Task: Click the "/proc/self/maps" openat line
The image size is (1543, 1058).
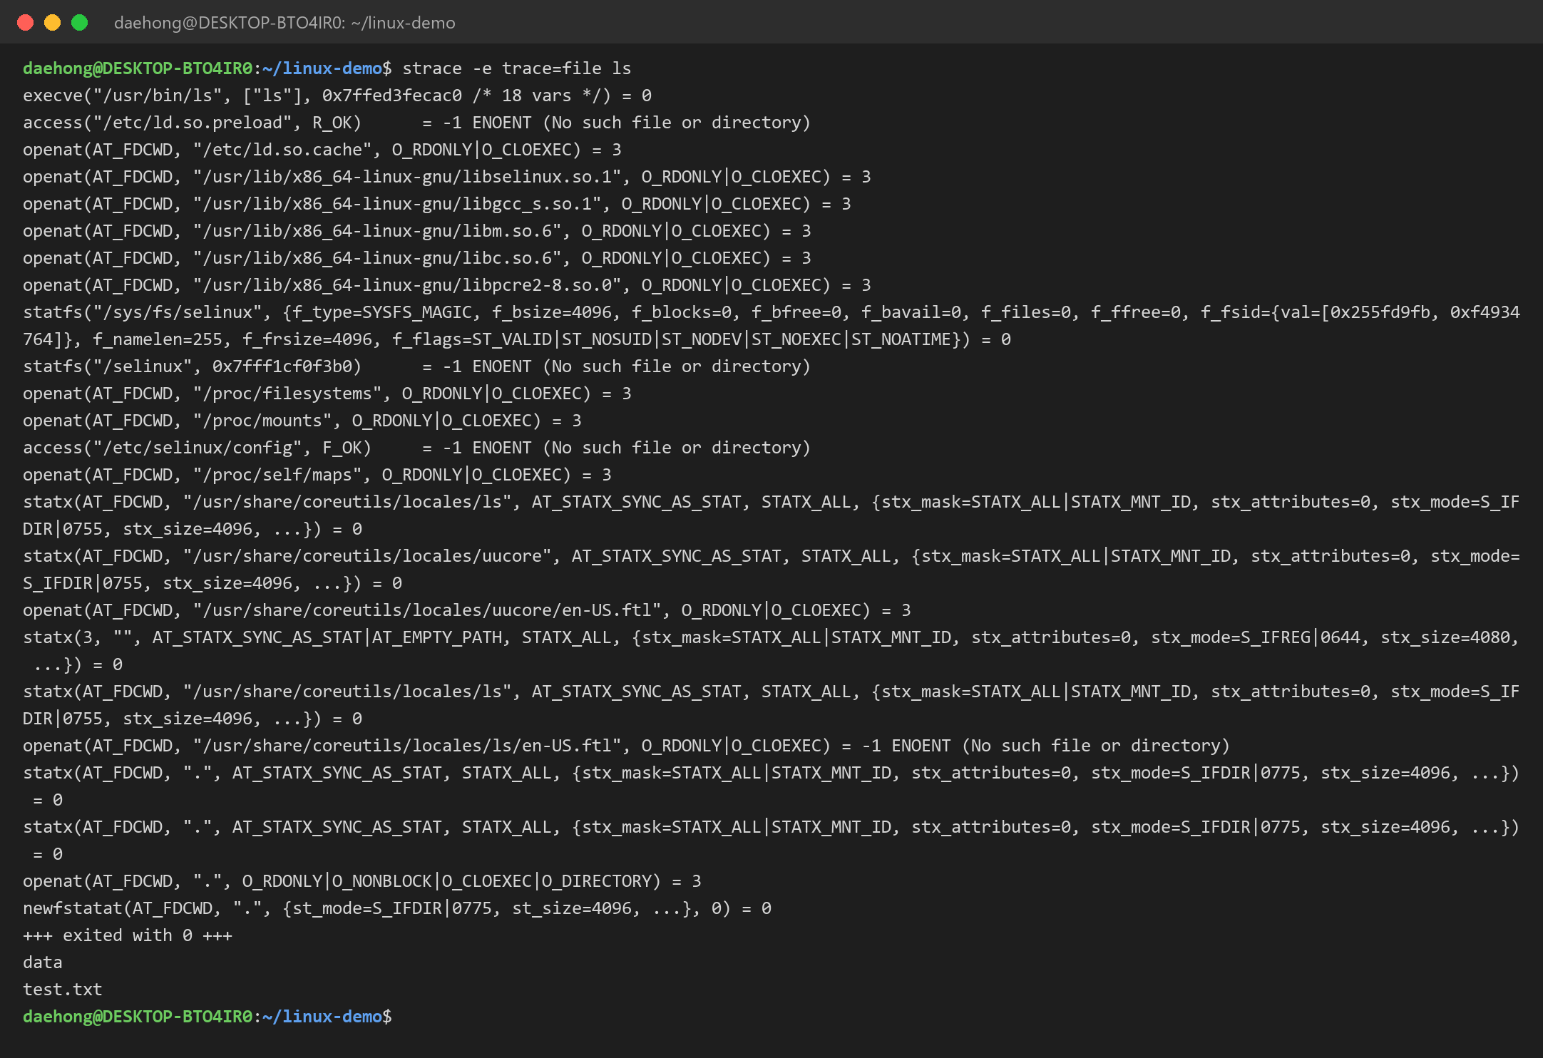Action: (317, 475)
